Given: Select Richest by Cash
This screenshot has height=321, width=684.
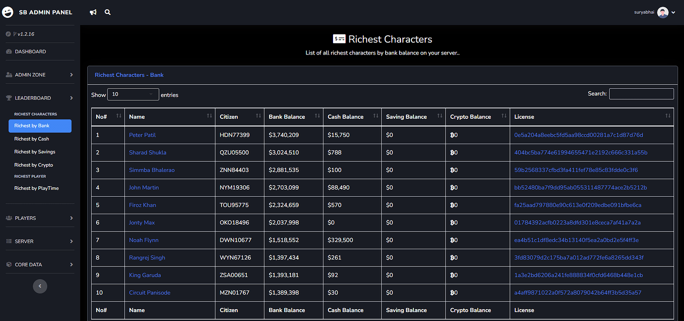Looking at the screenshot, I should 32,139.
